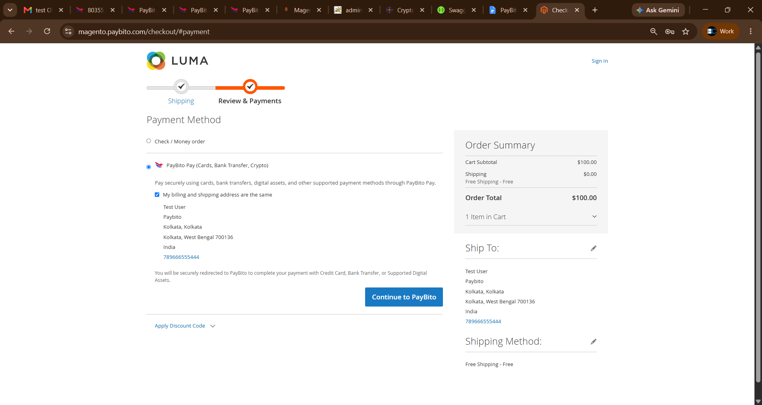The image size is (762, 405).
Task: Expand 1 Item in Cart list
Action: tap(531, 217)
